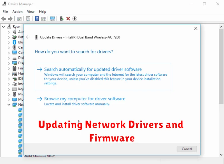The width and height of the screenshot is (224, 164).
Task: Click Cancel in the Update Drivers dialog
Action: pyautogui.click(x=187, y=149)
